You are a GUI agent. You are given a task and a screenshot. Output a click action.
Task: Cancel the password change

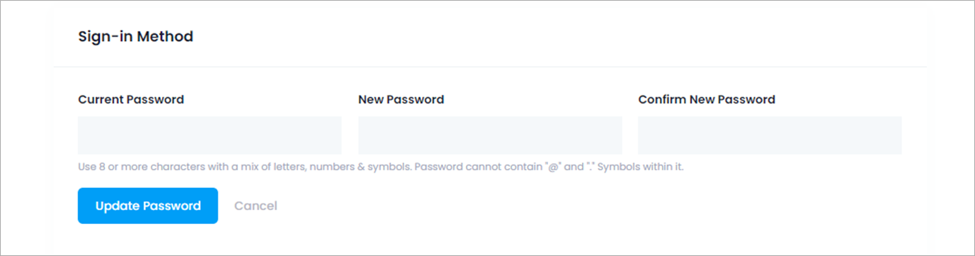pyautogui.click(x=256, y=206)
